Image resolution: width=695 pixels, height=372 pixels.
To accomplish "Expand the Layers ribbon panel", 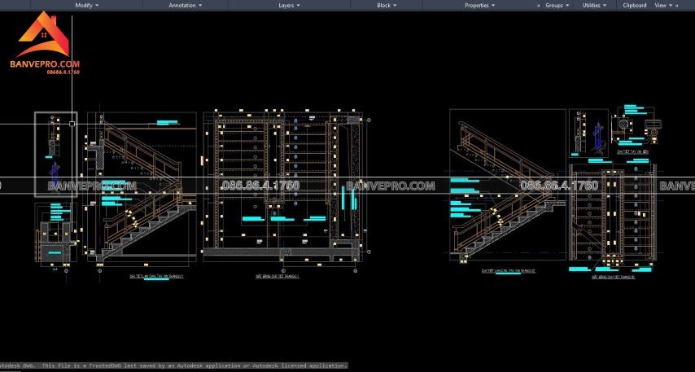I will (289, 6).
